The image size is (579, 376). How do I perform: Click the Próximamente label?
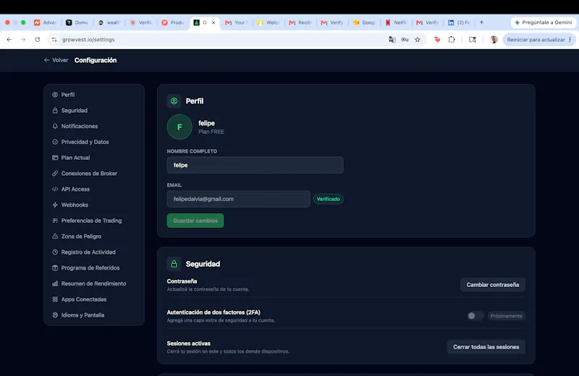click(x=506, y=316)
